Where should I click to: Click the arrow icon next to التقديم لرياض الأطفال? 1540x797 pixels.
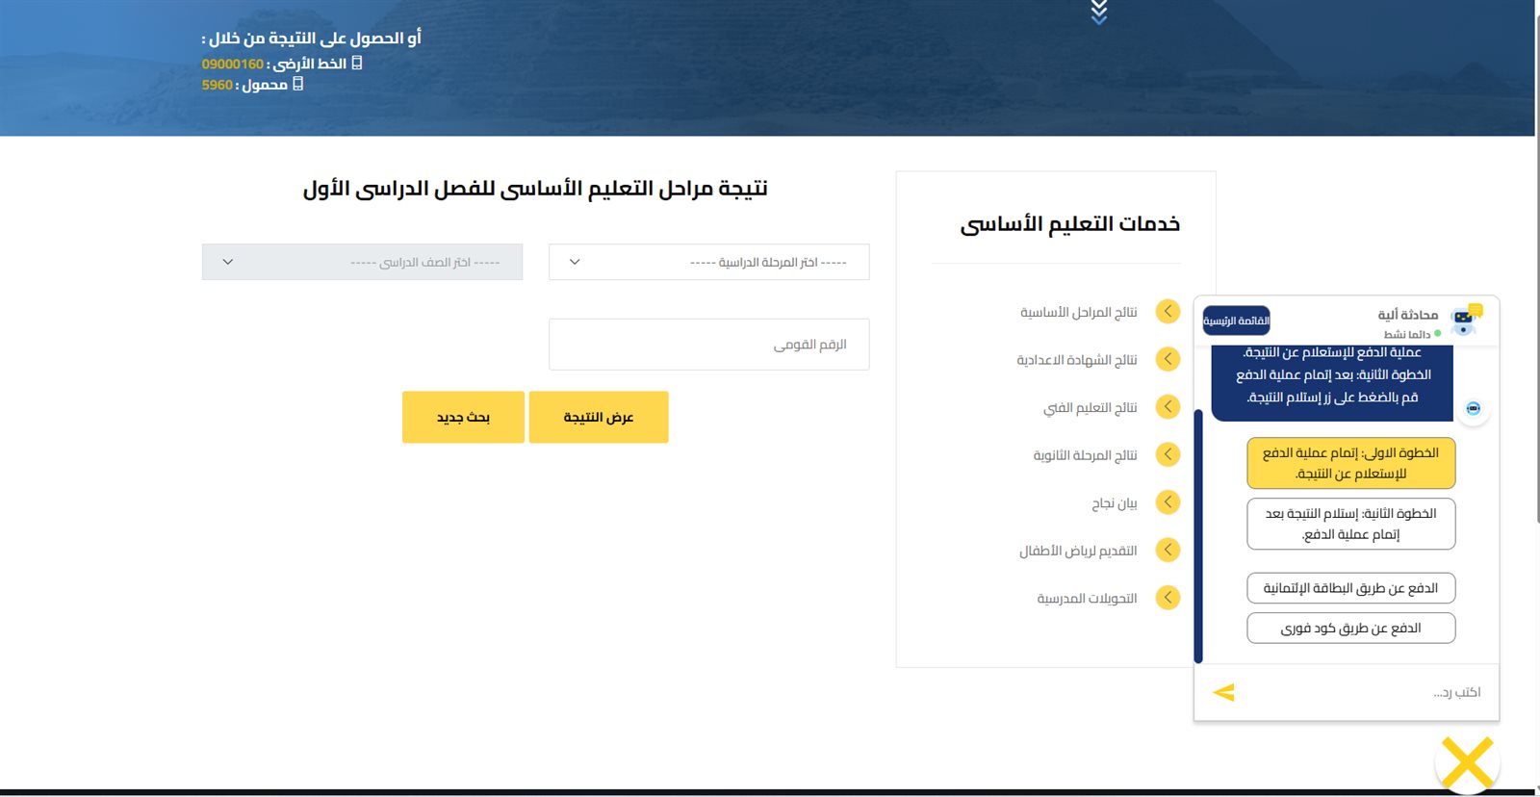point(1168,550)
